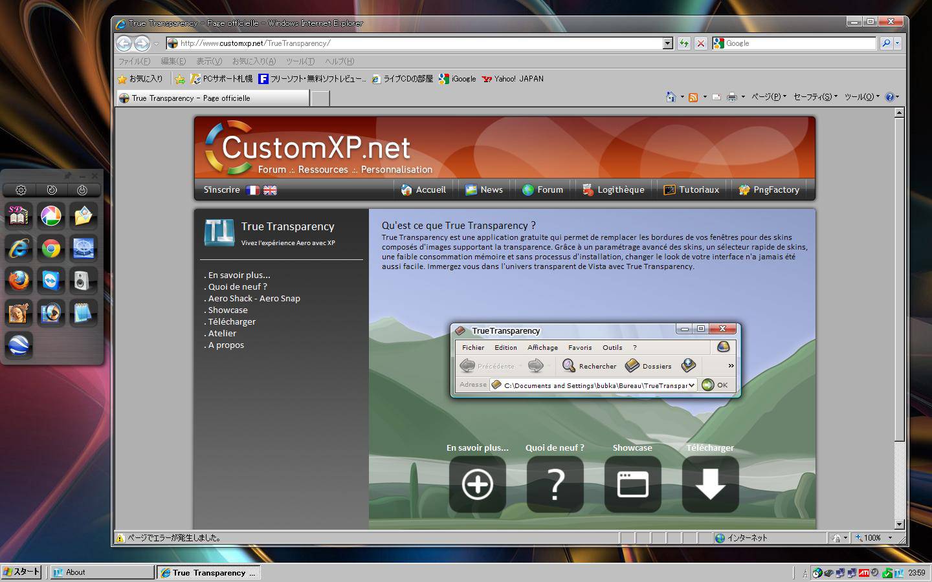932x582 pixels.
Task: Expand the search provider dropdown arrow
Action: point(897,43)
